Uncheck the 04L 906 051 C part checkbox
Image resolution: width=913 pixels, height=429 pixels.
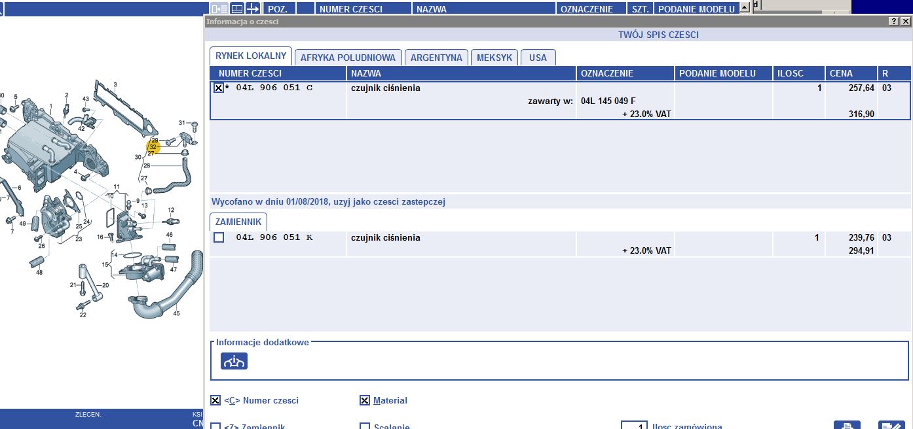[x=219, y=88]
